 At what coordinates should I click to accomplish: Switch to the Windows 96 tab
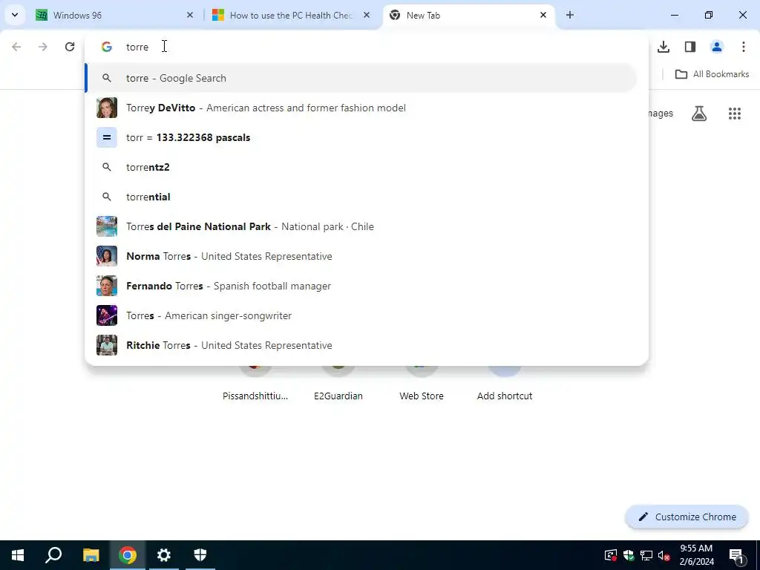115,15
